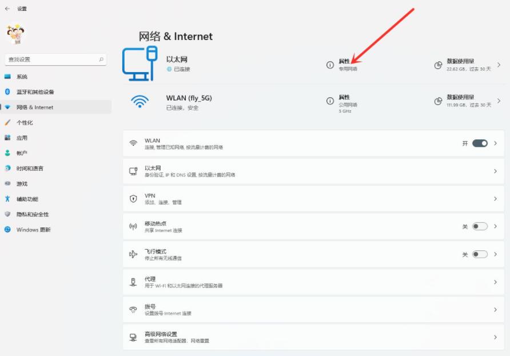510x356 pixels.
Task: Open the 拨号 row chevron
Action: coord(495,310)
